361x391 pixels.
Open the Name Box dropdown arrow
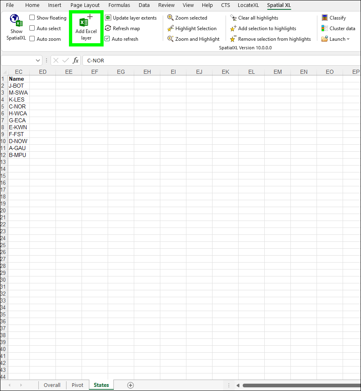pos(38,60)
